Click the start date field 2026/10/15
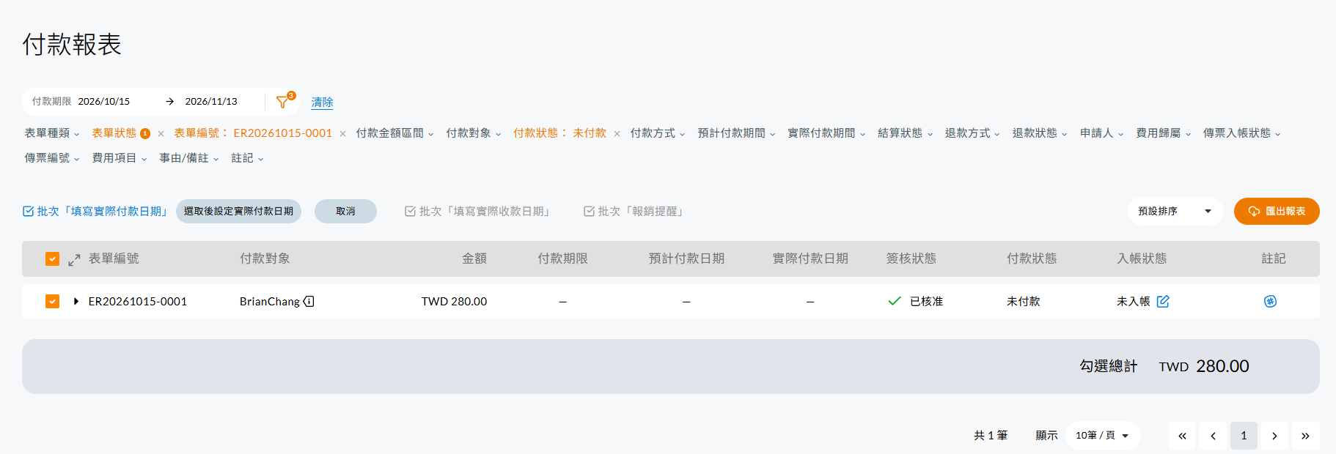Viewport: 1336px width, 454px height. click(x=104, y=102)
